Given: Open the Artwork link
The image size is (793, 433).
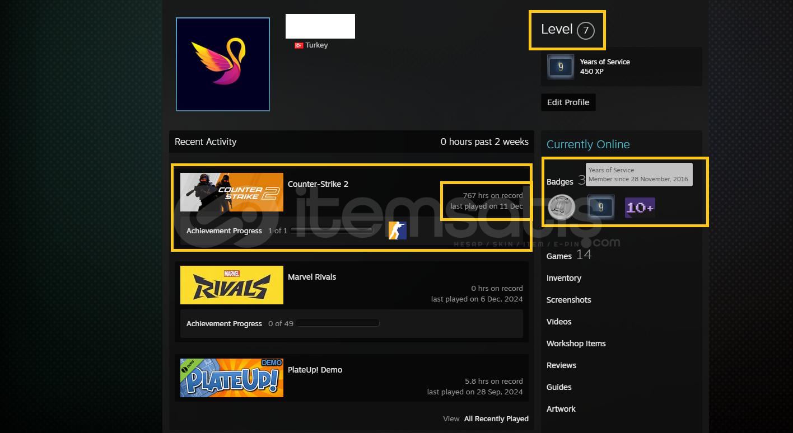Looking at the screenshot, I should point(561,409).
